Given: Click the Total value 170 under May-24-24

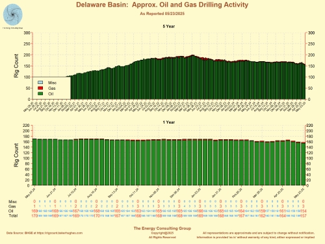Looking at the screenshot, I should coord(34,216).
